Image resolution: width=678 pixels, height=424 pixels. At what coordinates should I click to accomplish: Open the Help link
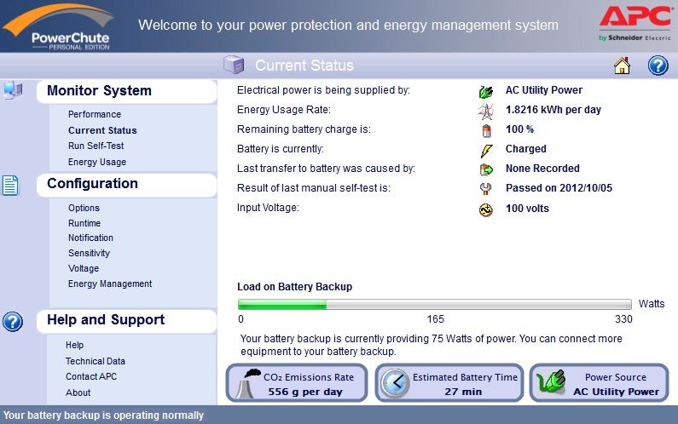[74, 345]
